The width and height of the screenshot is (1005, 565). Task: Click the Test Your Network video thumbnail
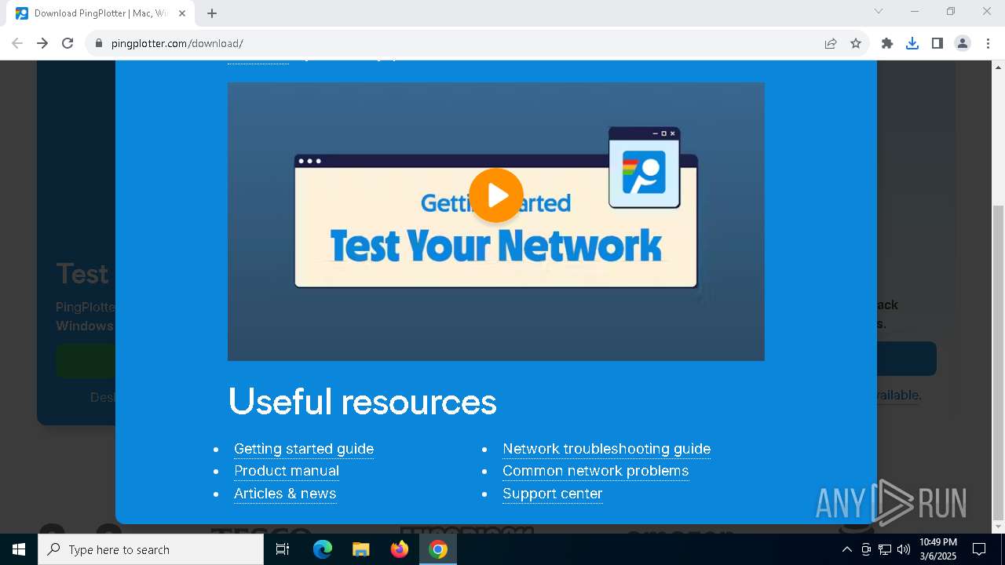pos(496,221)
